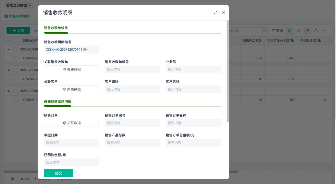Click the 销售收款单编号 field
Screen dimensions: 336x184
click(x=132, y=69)
